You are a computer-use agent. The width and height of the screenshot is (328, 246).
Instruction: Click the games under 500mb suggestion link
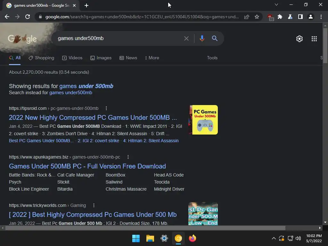click(x=86, y=86)
